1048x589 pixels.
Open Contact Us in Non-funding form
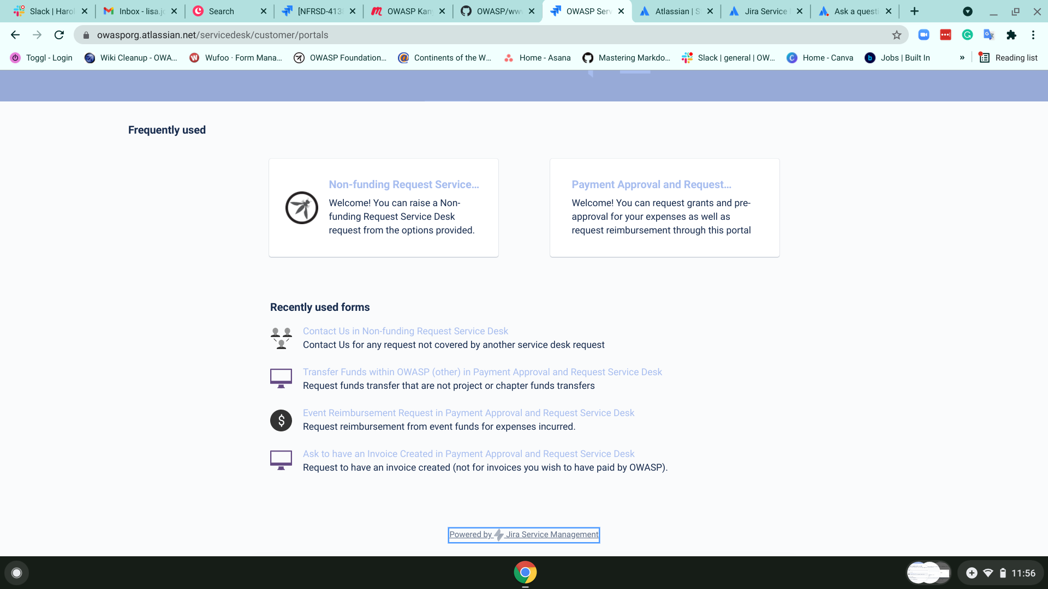pyautogui.click(x=405, y=331)
